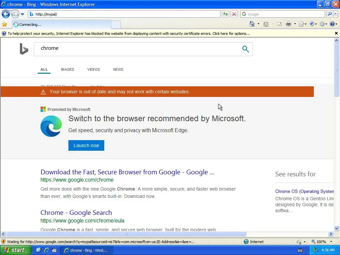Click the Print printer icon

[289, 24]
